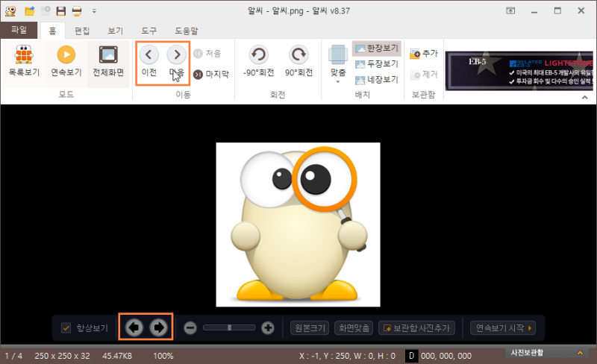The height and width of the screenshot is (364, 597).
Task: Click the displayed 알씨 egg mascot image
Action: [298, 225]
